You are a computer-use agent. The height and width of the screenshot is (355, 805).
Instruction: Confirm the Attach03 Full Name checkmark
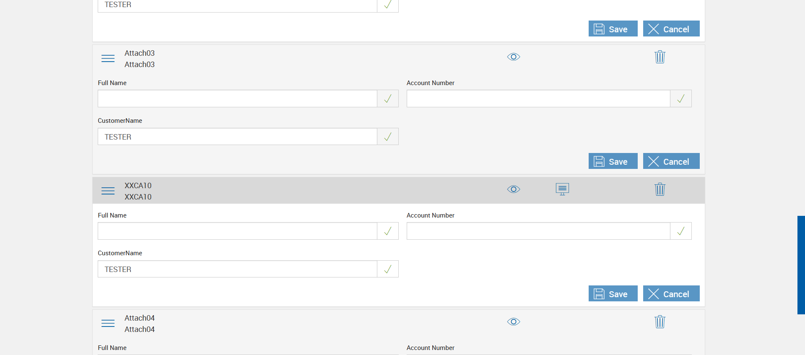pyautogui.click(x=388, y=99)
